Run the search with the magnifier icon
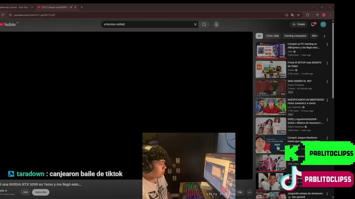The height and width of the screenshot is (199, 355). (x=204, y=24)
